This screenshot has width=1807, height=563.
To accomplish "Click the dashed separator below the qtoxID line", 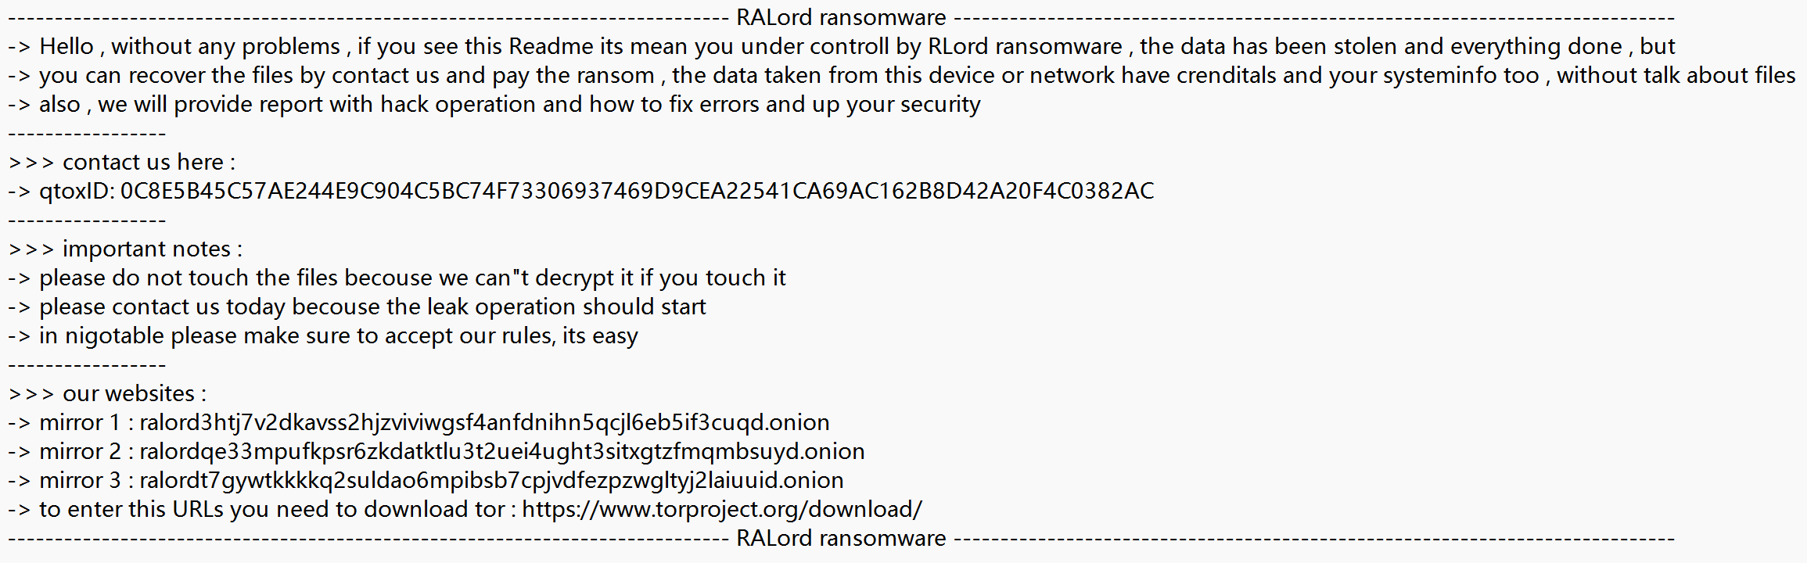I will [x=87, y=221].
